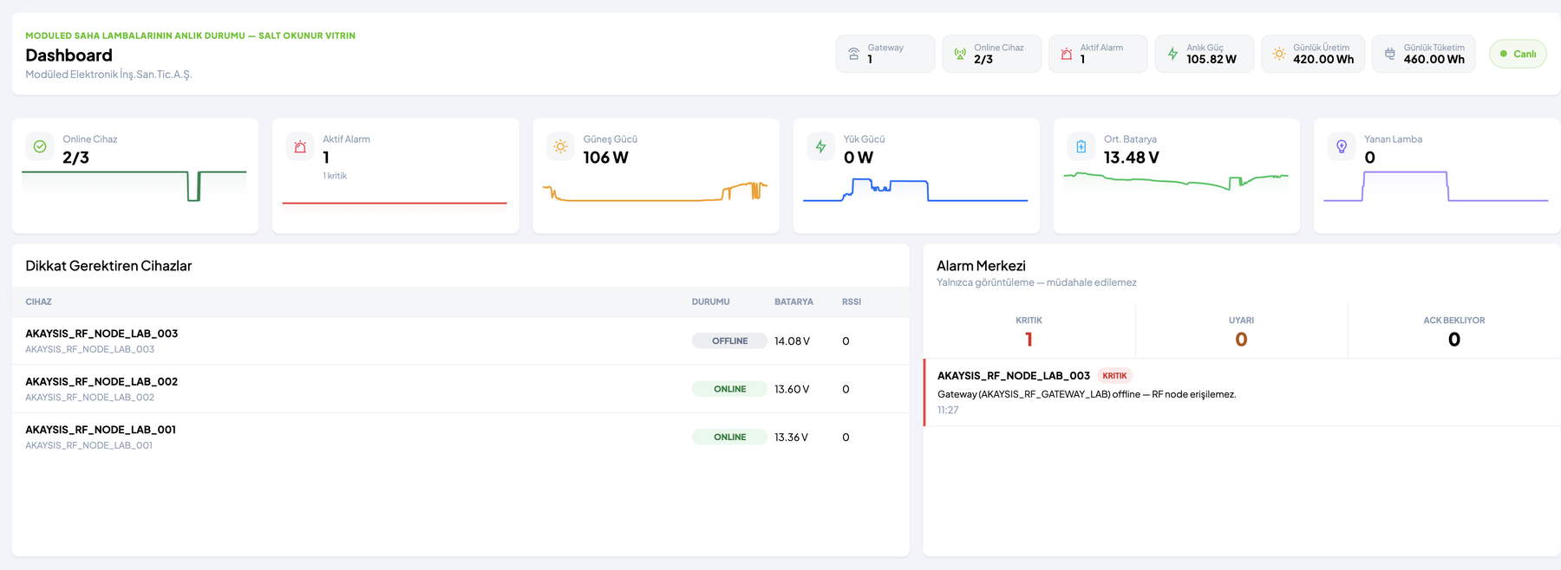This screenshot has height=570, width=1561.
Task: Click the bolt icon on Yük Gücü card
Action: click(x=820, y=146)
